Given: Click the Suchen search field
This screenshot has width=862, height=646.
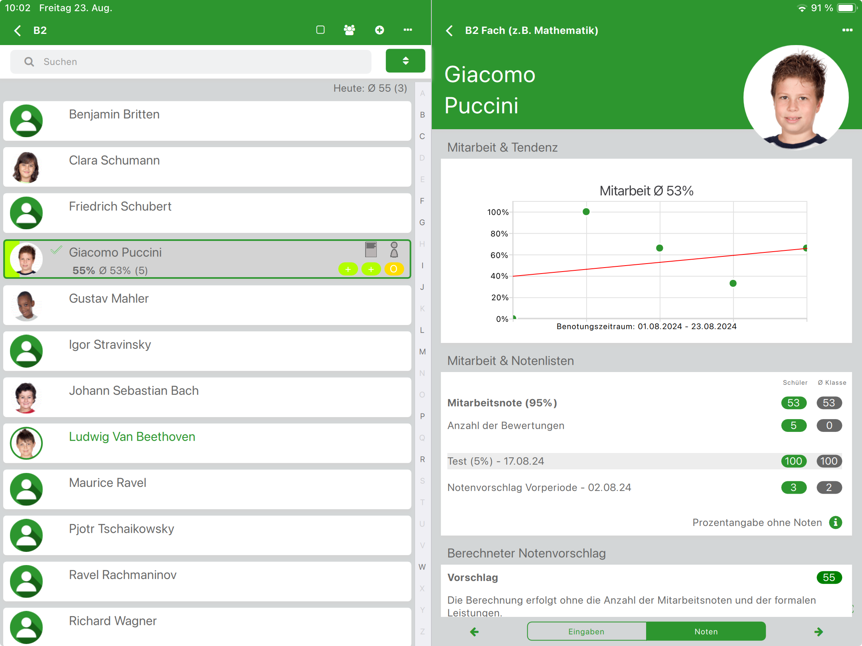Looking at the screenshot, I should coord(192,62).
